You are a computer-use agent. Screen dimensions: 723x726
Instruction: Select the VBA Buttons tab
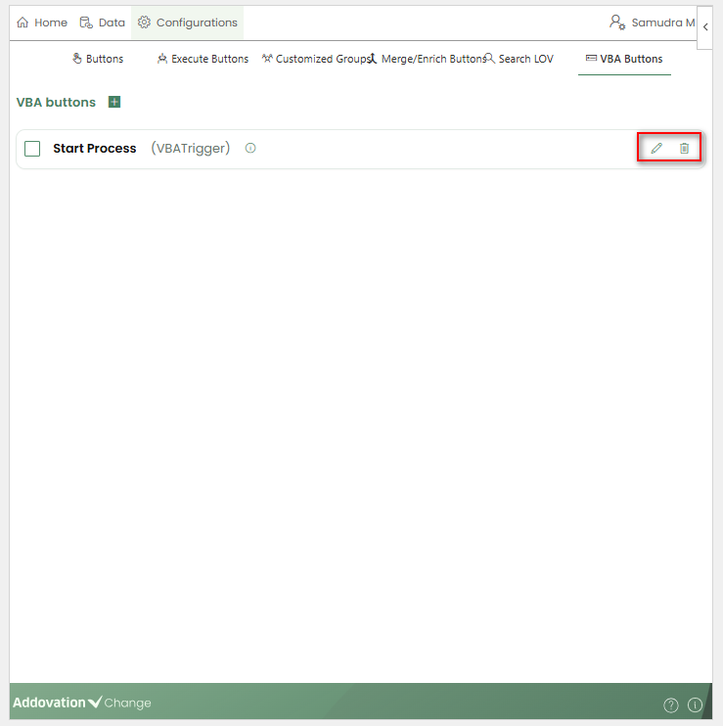624,59
